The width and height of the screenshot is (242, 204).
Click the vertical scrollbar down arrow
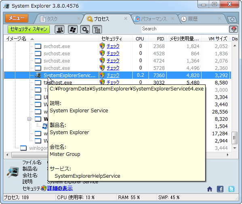tap(235, 148)
